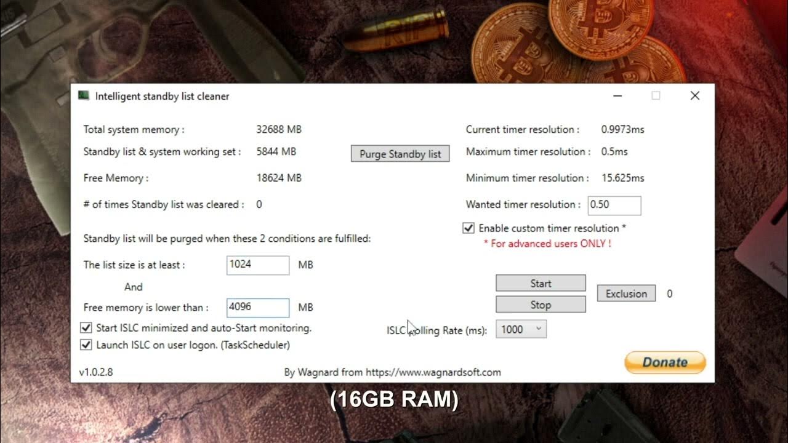Expand the ISLC Polling Rate dropdown

521,329
